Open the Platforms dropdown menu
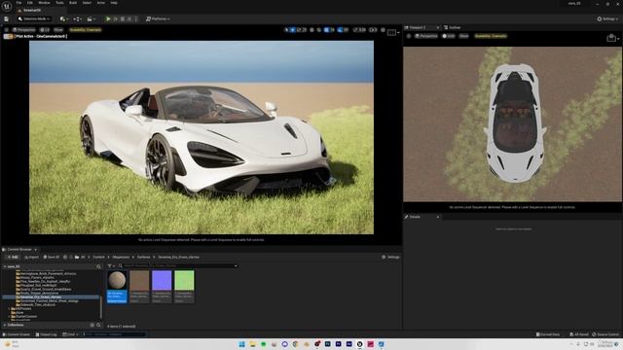 coord(158,18)
